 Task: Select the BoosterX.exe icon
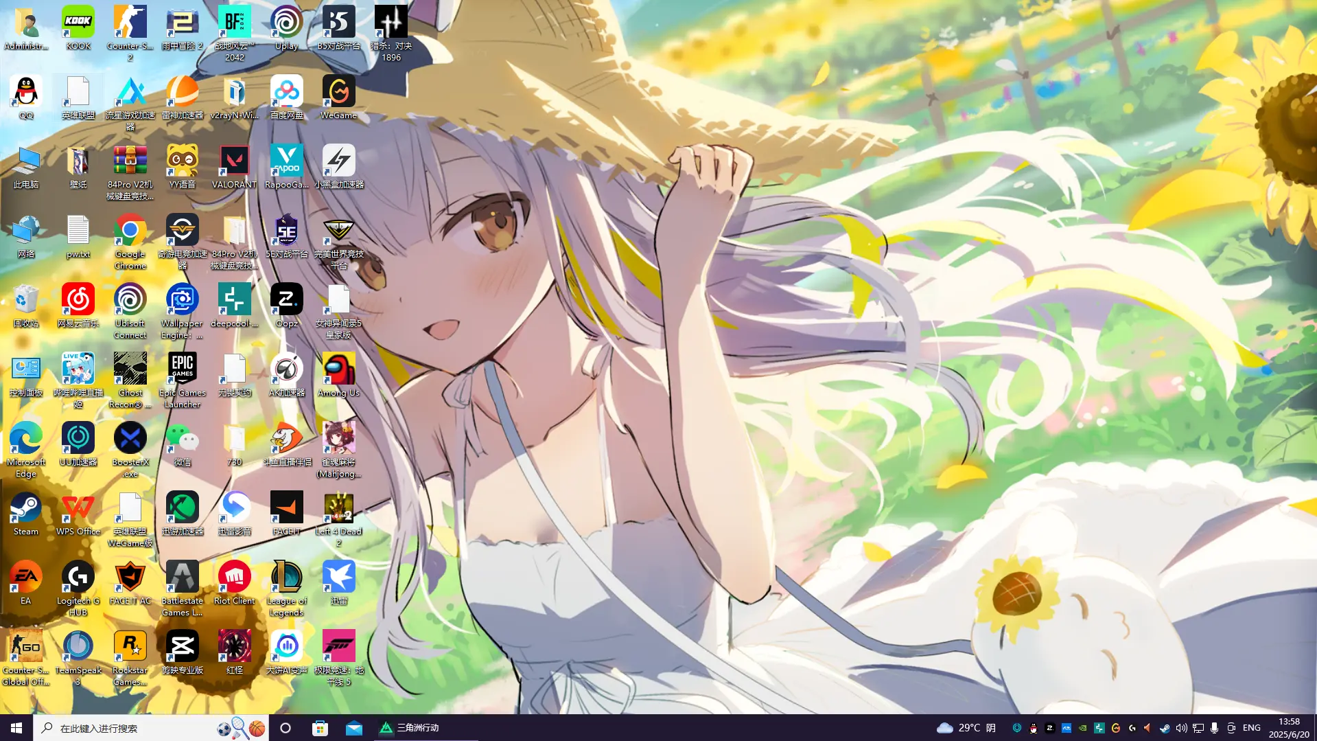click(x=130, y=450)
